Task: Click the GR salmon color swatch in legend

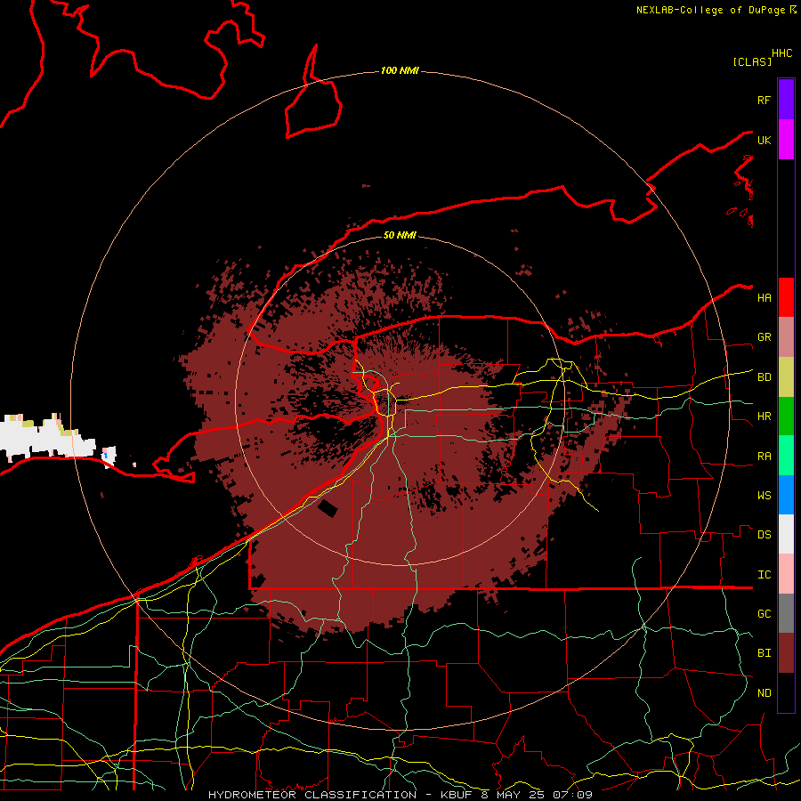Action: coord(786,337)
